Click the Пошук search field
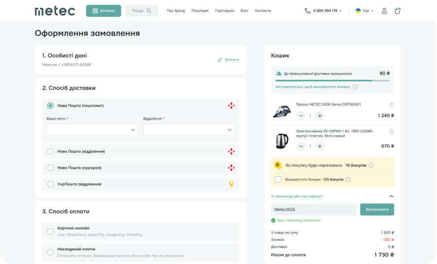 pyautogui.click(x=142, y=11)
